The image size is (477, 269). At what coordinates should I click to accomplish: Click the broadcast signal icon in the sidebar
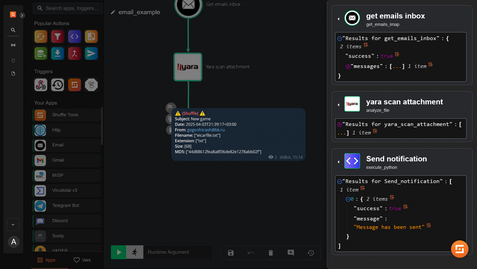[13, 45]
